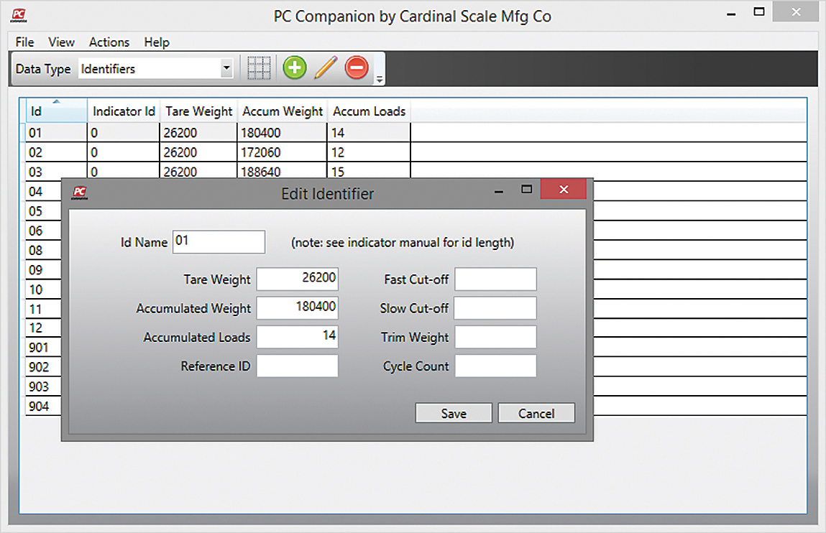Viewport: 826px width, 533px height.
Task: Click the Slow Cut-off input field
Action: [x=496, y=307]
